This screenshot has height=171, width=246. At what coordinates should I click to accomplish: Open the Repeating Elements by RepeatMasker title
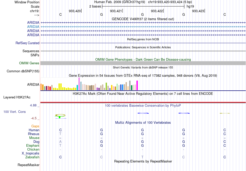coord(143,161)
